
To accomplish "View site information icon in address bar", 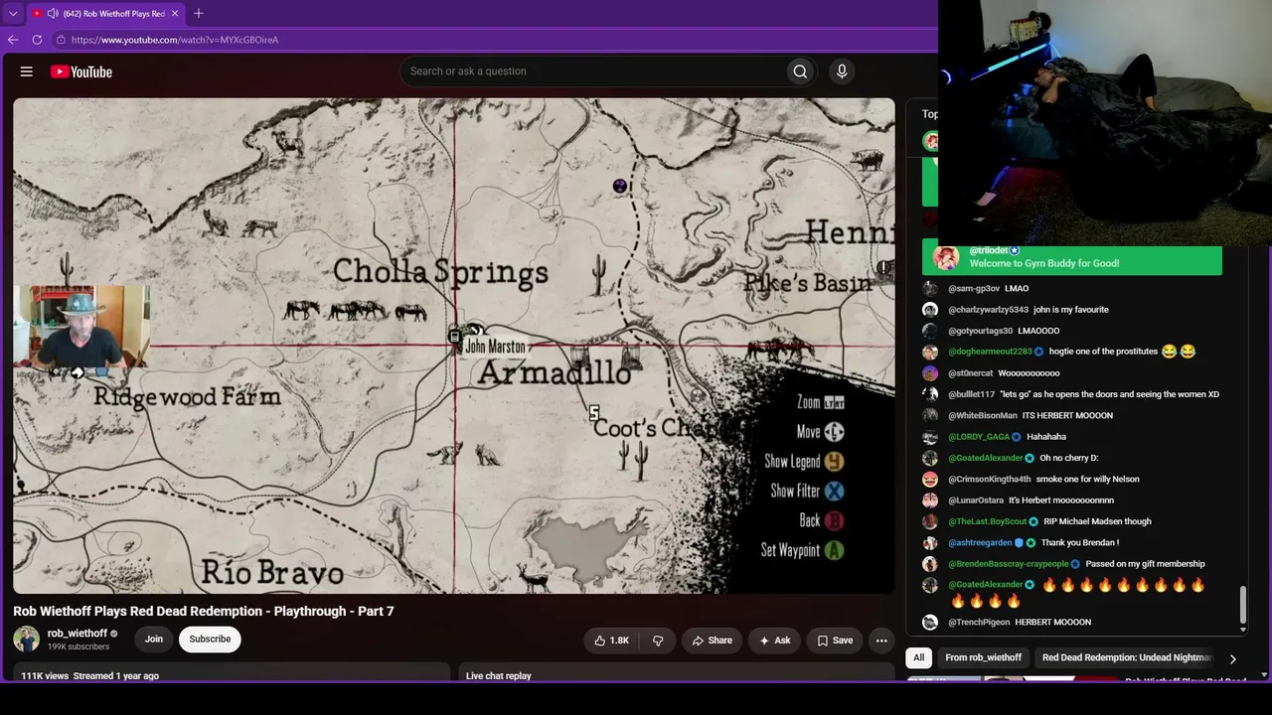I will pyautogui.click(x=61, y=40).
